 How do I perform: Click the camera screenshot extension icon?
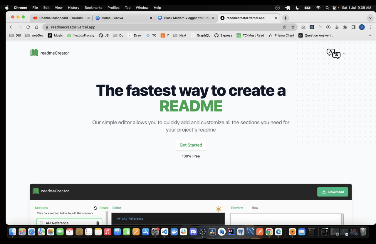(x=303, y=27)
